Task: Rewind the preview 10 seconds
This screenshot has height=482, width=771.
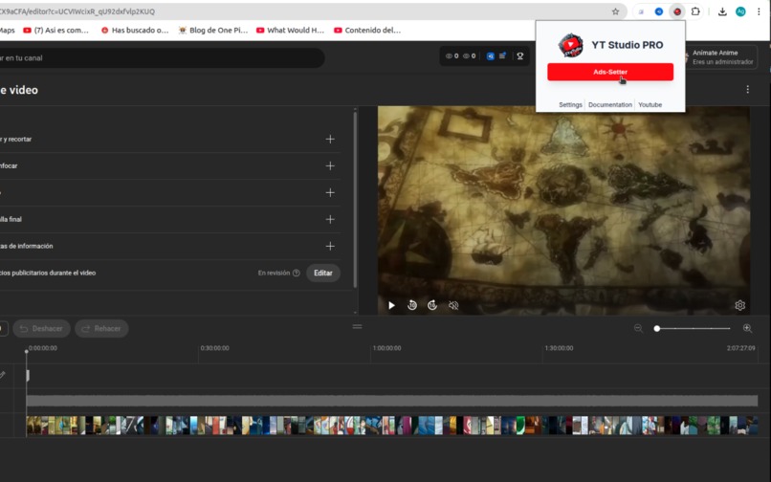Action: (x=412, y=305)
